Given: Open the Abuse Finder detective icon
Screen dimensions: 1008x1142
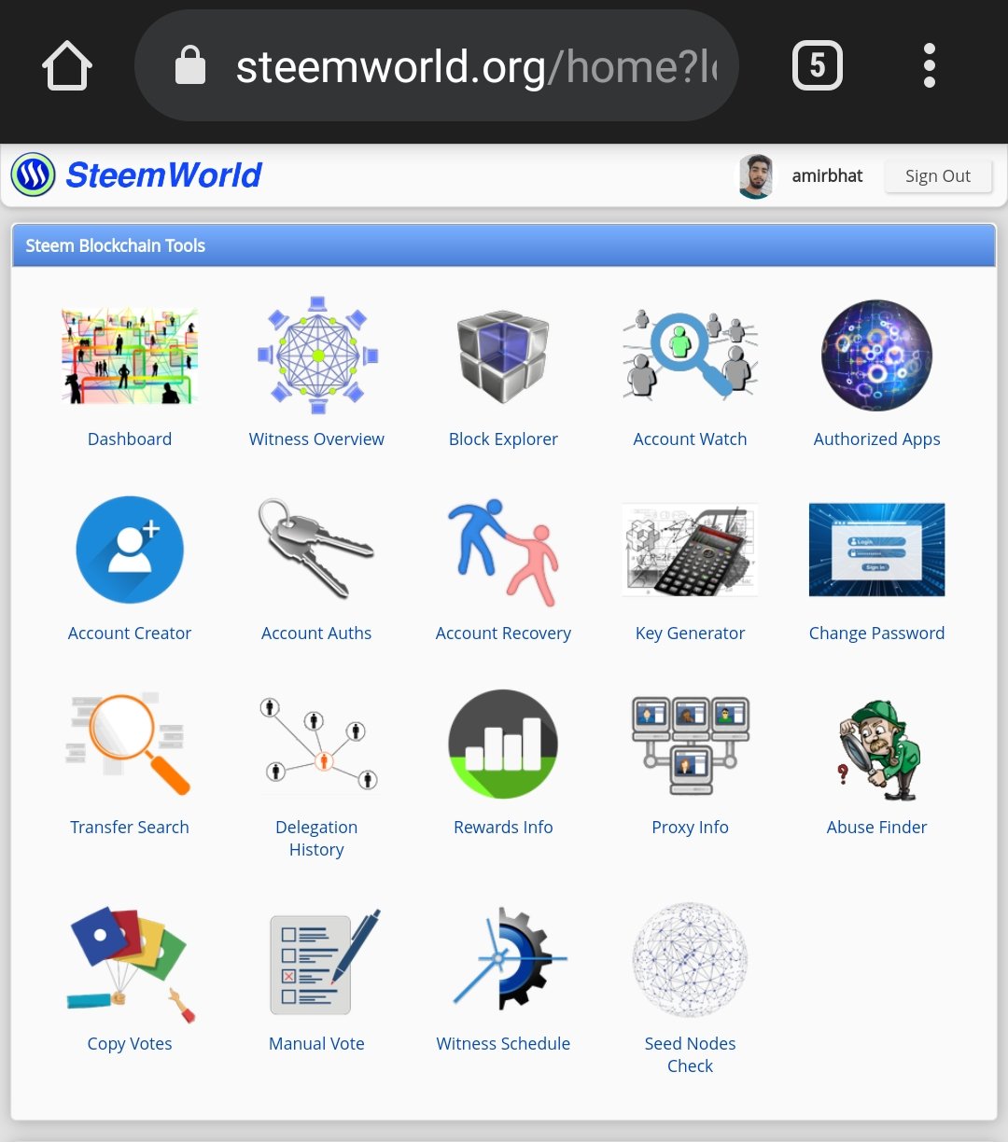Looking at the screenshot, I should tap(877, 751).
